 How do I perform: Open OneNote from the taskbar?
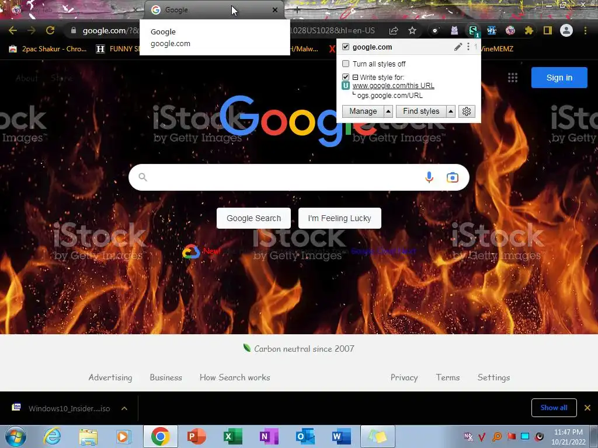269,436
